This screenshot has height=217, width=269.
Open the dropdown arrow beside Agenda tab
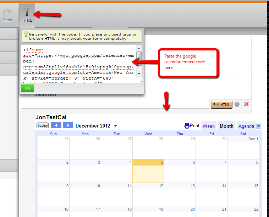tap(258, 126)
